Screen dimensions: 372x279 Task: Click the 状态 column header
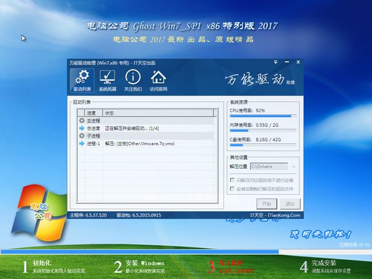pyautogui.click(x=158, y=113)
